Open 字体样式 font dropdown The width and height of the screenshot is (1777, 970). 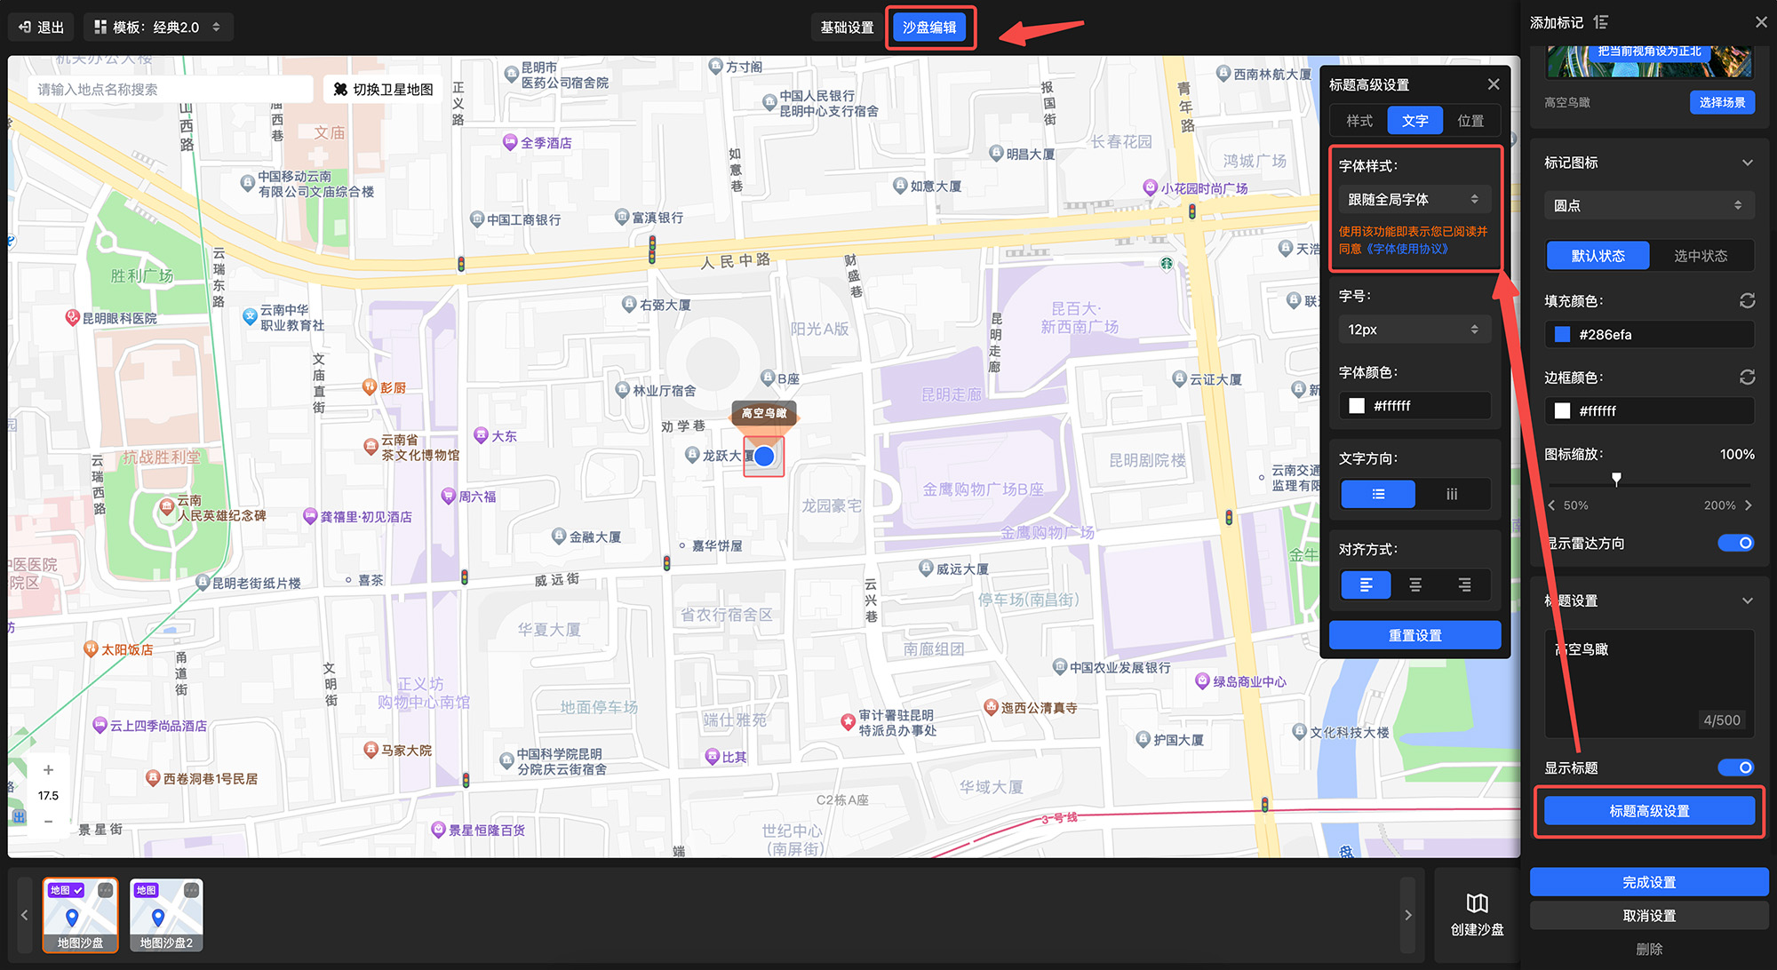tap(1414, 200)
